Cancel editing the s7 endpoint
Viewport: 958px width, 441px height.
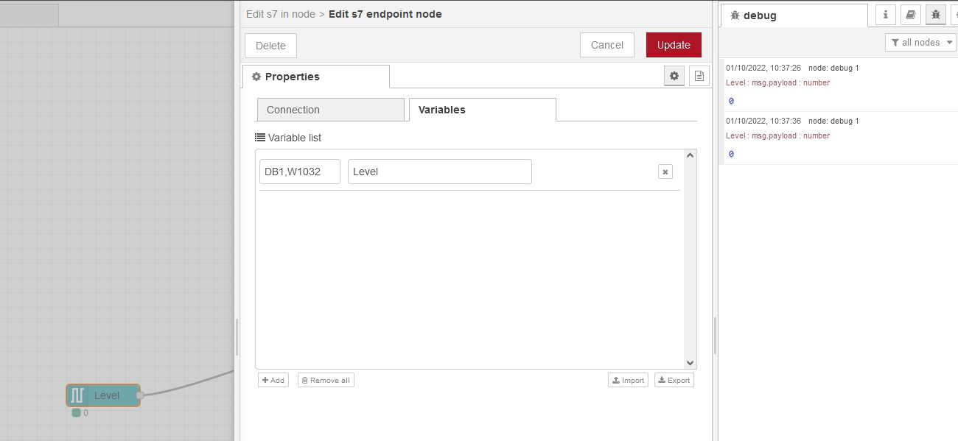[606, 45]
